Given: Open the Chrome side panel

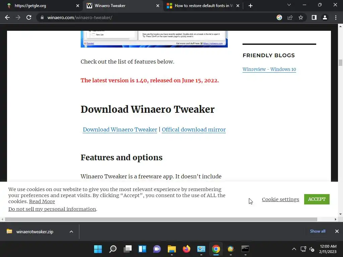Looking at the screenshot, I should tap(314, 17).
